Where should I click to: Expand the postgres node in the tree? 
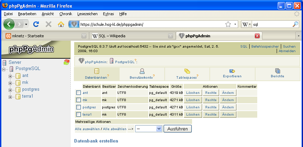(x=10, y=90)
